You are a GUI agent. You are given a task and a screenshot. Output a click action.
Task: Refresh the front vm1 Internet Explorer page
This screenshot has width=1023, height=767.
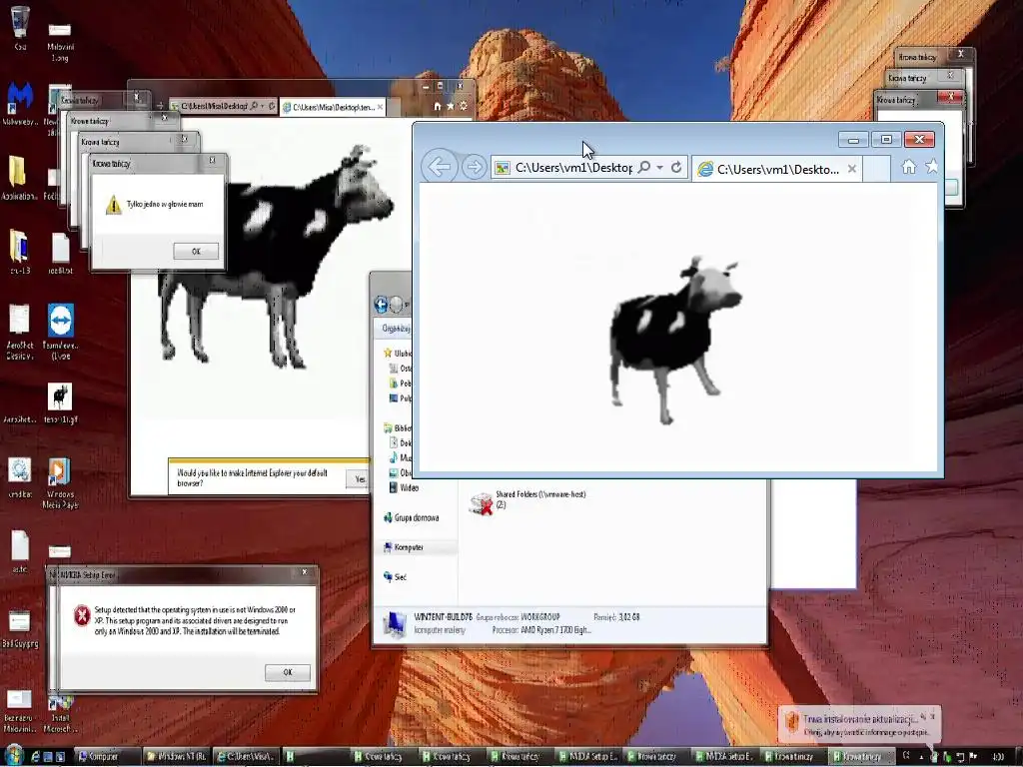676,168
